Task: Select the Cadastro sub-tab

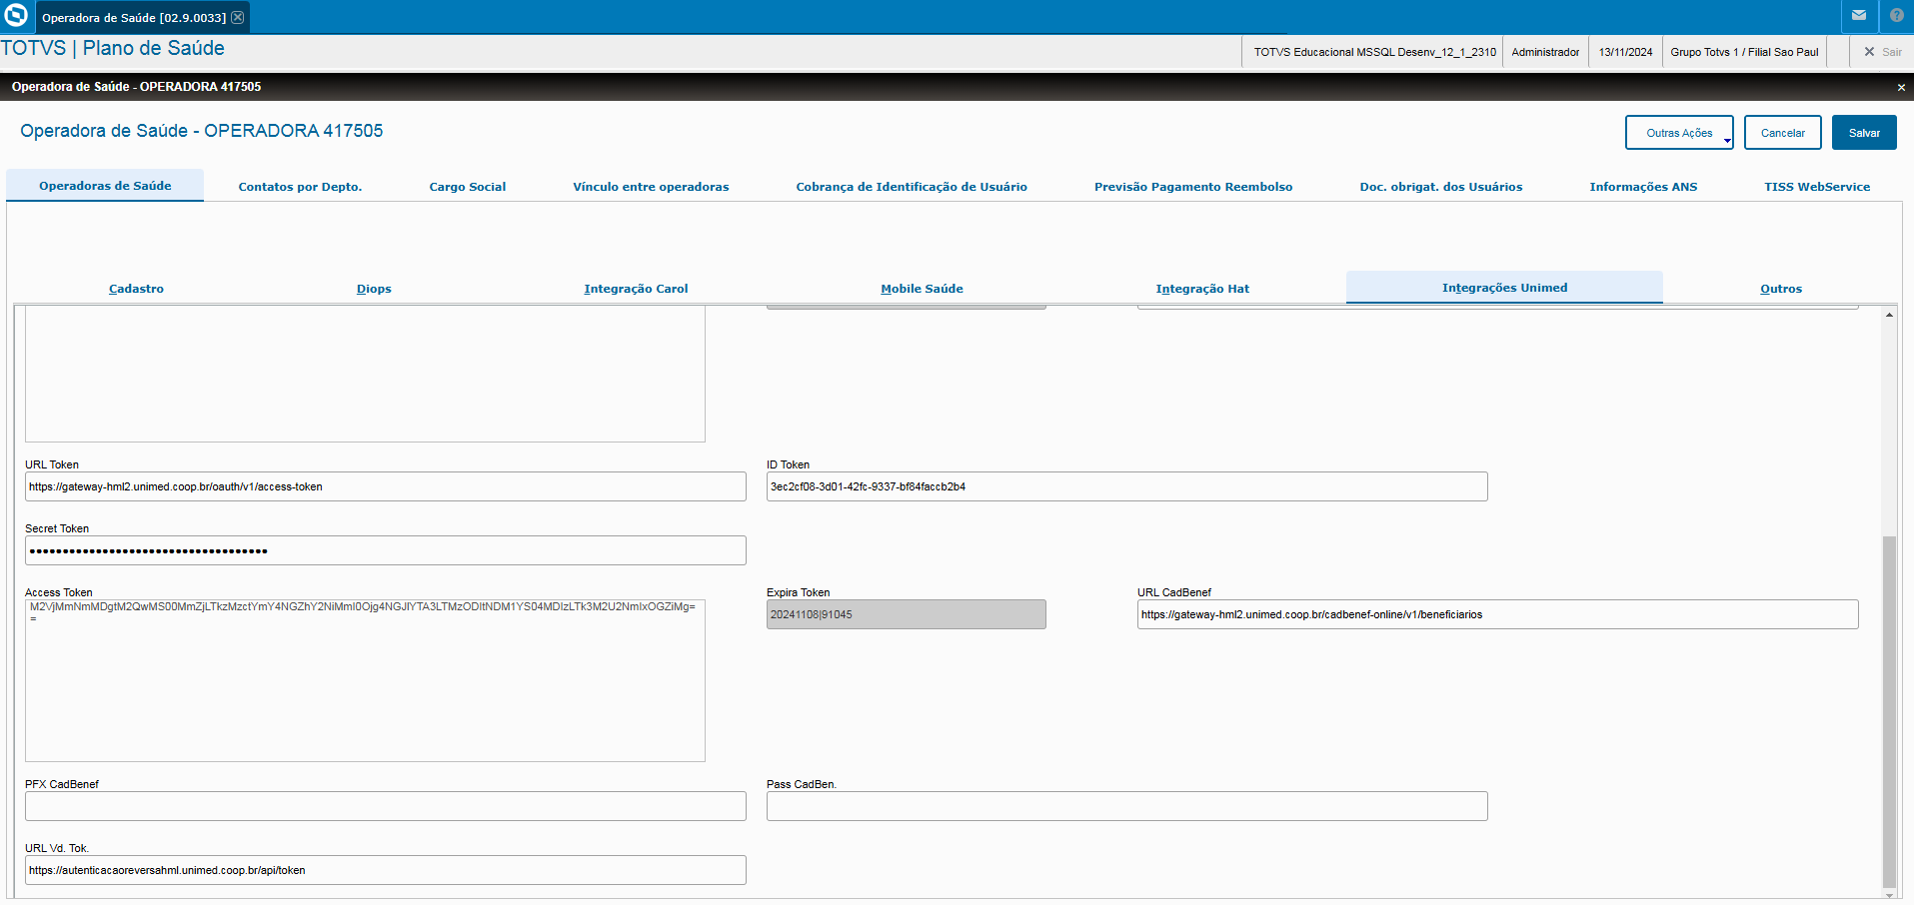Action: (136, 289)
